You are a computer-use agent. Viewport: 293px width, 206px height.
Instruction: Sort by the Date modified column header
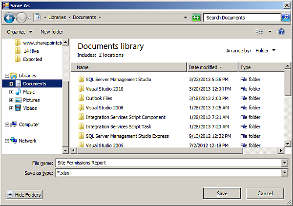[x=212, y=67]
